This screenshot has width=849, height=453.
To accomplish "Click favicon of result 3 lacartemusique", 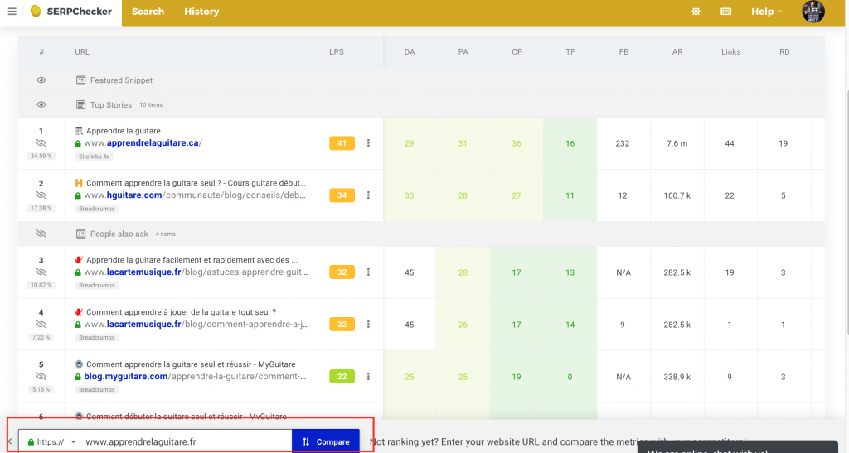I will [x=79, y=259].
